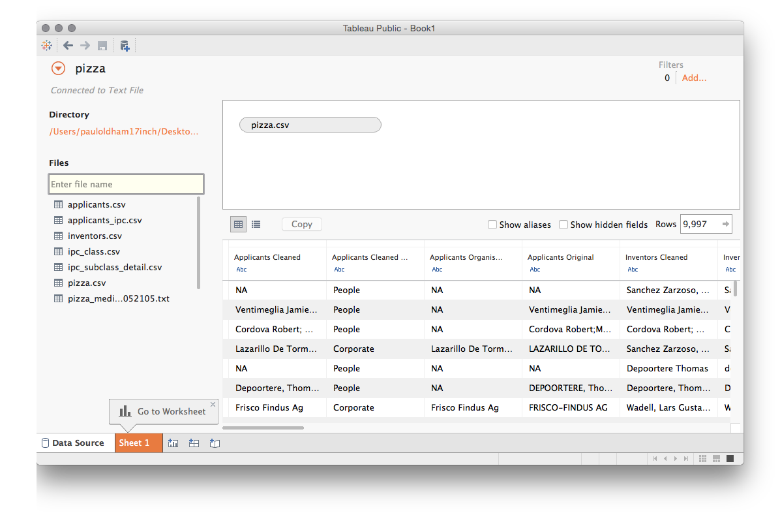Click the next sheet navigation arrow

pos(676,459)
